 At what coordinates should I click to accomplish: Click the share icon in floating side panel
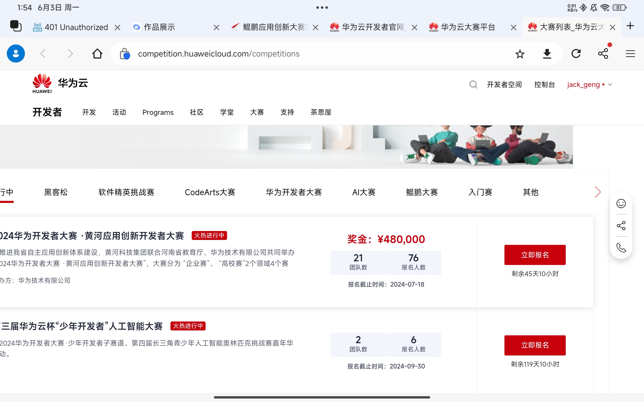coord(621,225)
